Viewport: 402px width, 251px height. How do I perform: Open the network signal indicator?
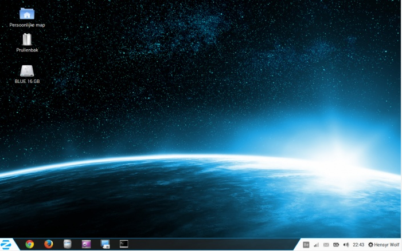pos(316,245)
